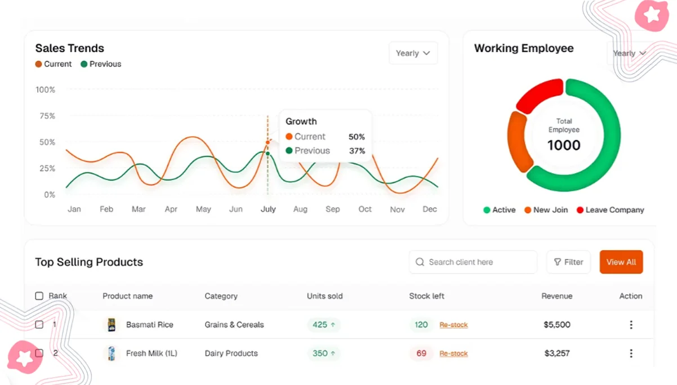Click the Grains & Cereals category cell
Viewport: 677px width, 385px height.
pyautogui.click(x=234, y=325)
